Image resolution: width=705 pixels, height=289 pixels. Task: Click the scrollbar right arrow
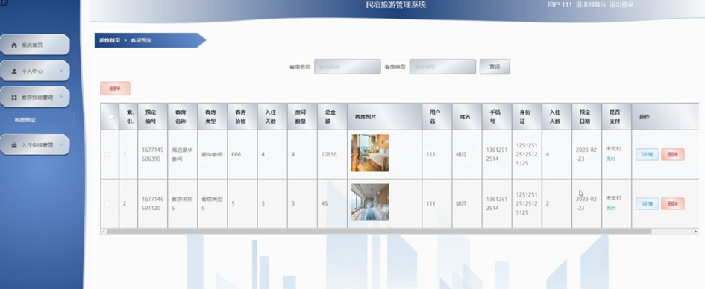[697, 232]
